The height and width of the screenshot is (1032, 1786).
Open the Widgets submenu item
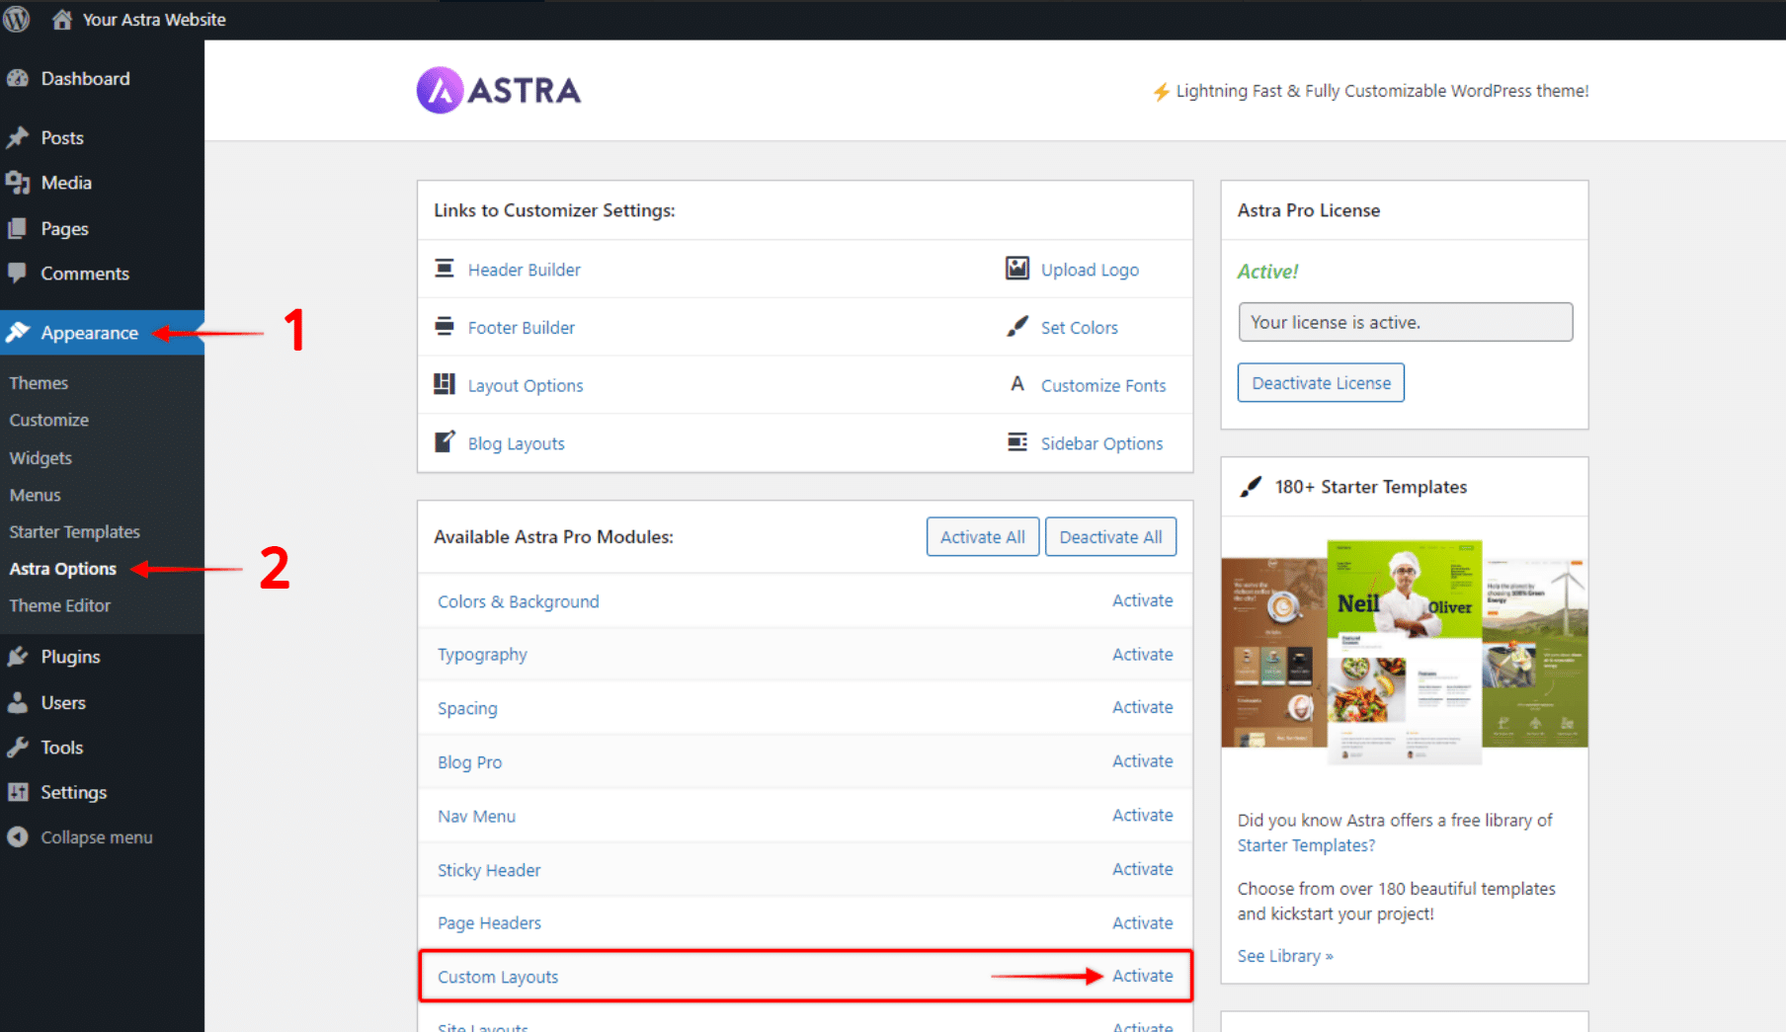click(41, 458)
